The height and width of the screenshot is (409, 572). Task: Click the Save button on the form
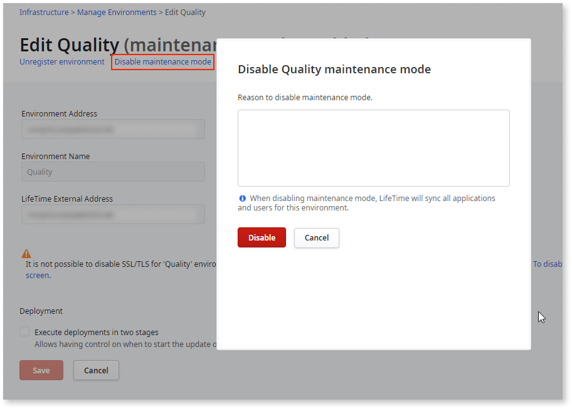point(41,370)
